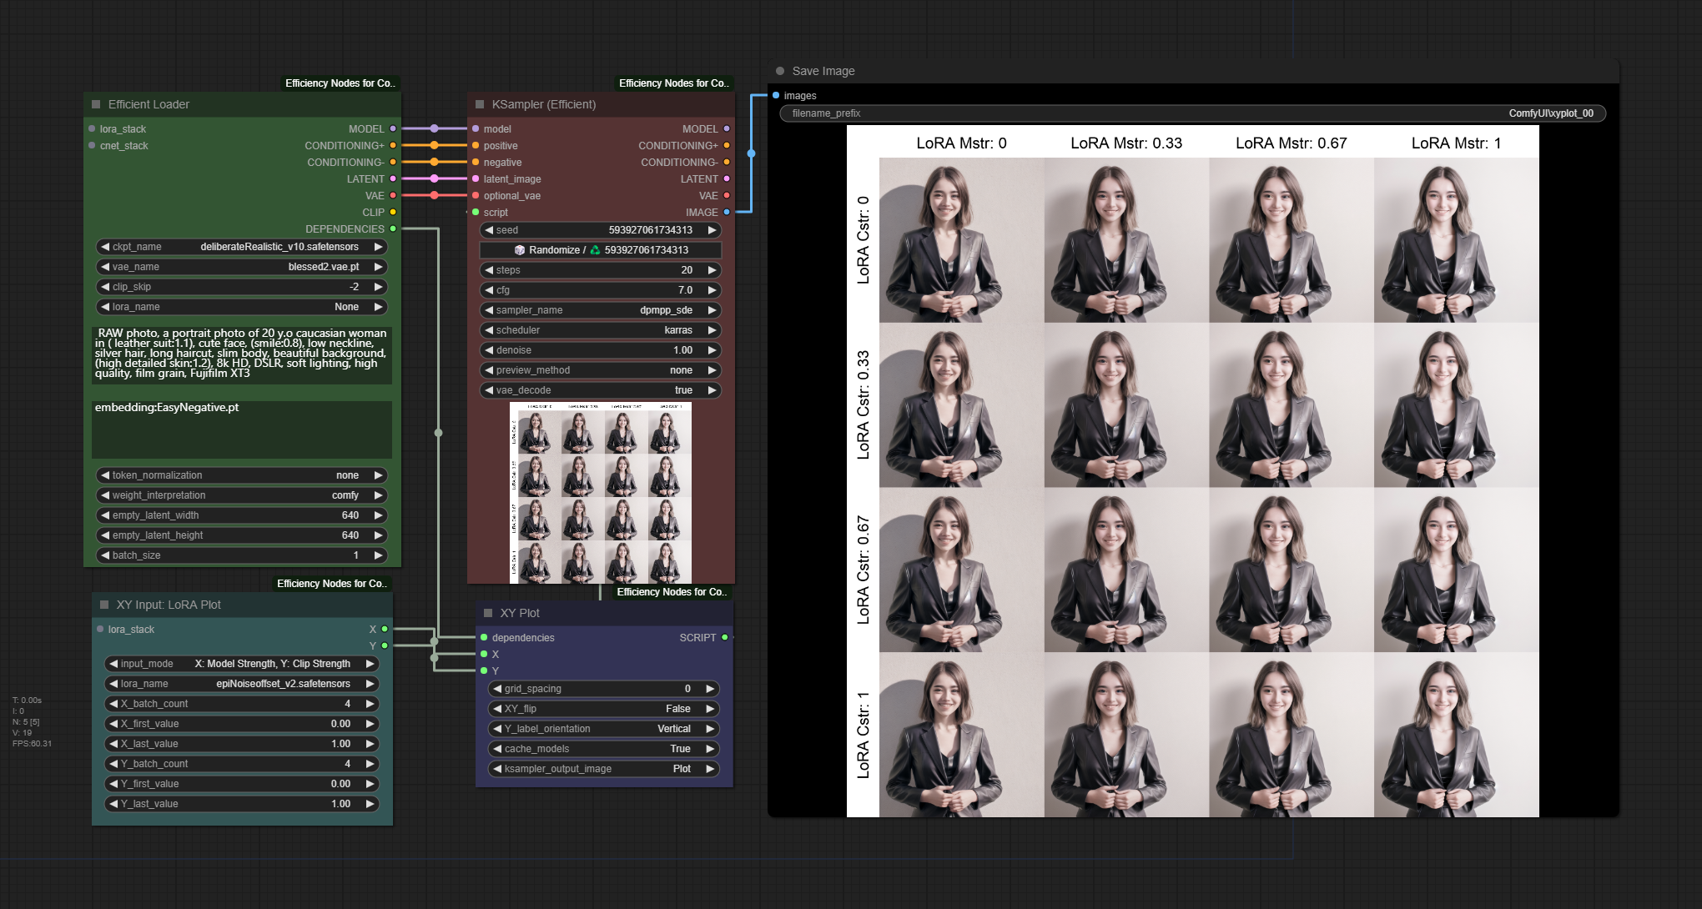This screenshot has height=909, width=1702.
Task: Click the Efficient Loader collapse square icon
Action: (96, 104)
